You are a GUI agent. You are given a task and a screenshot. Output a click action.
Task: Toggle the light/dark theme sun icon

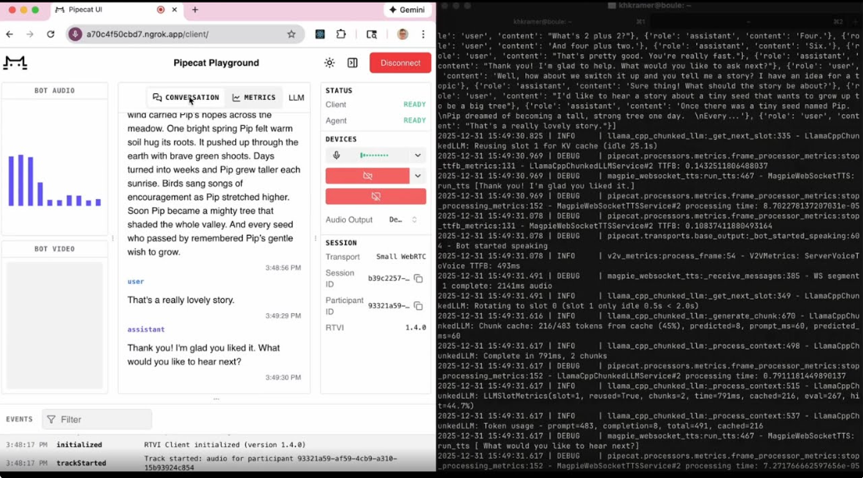click(329, 63)
